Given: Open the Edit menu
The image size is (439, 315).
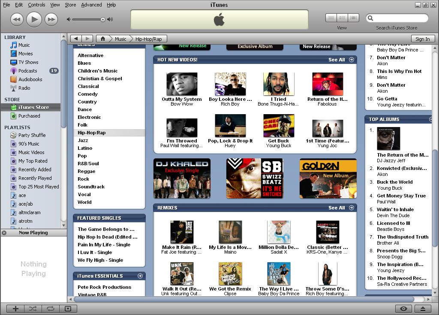Looking at the screenshot, I should [19, 5].
